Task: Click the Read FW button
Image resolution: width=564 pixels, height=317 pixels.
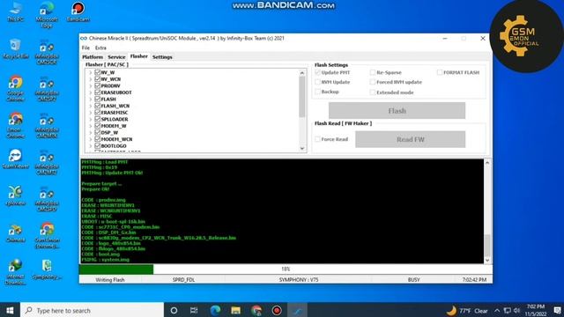Action: point(410,139)
